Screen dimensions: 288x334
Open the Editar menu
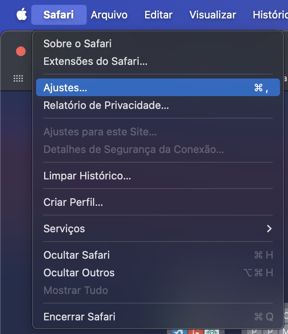point(158,14)
